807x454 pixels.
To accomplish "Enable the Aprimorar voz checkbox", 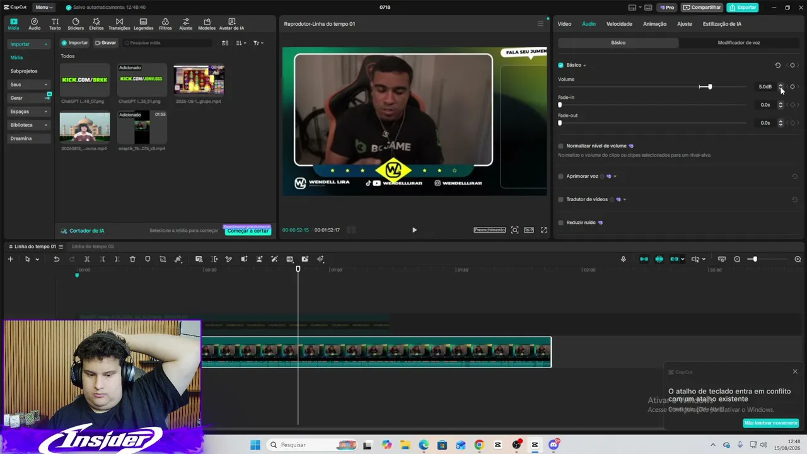I will 560,177.
